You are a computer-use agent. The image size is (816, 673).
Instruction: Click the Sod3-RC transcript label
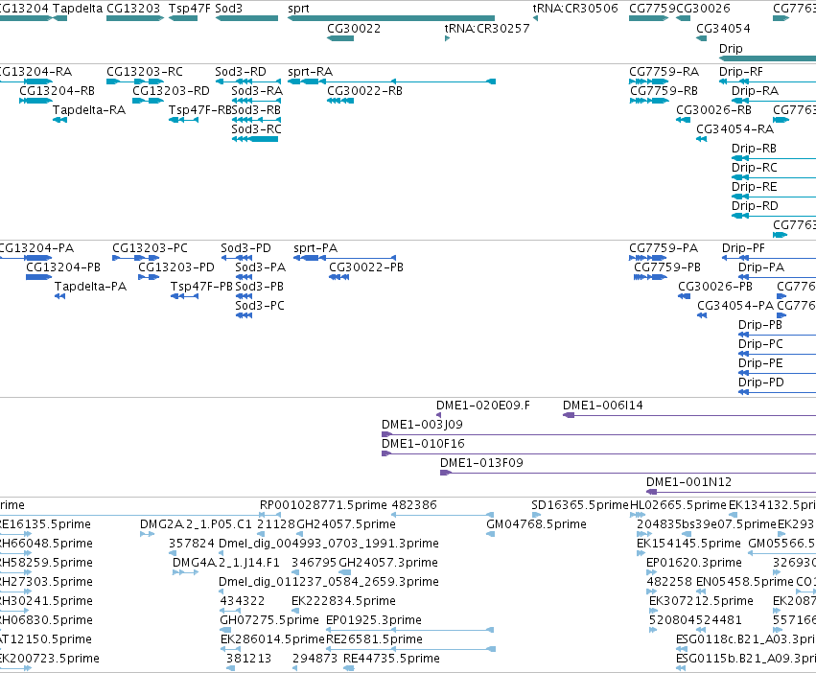(x=257, y=129)
